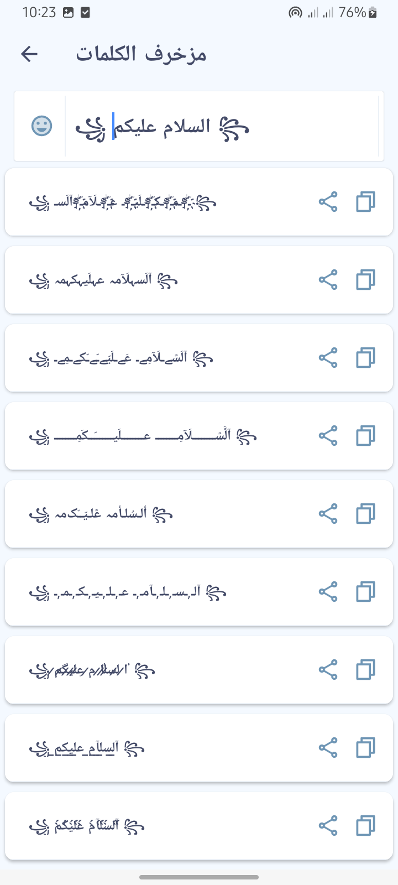Share the ninth decorated text style
Image resolution: width=398 pixels, height=885 pixels.
point(328,826)
